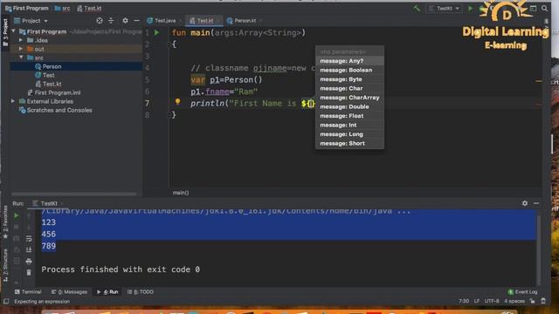
Task: Click the 1: Project vertical side tab
Action: [x=5, y=32]
